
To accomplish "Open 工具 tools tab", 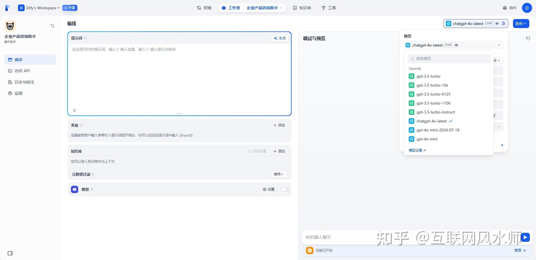I will [x=329, y=8].
